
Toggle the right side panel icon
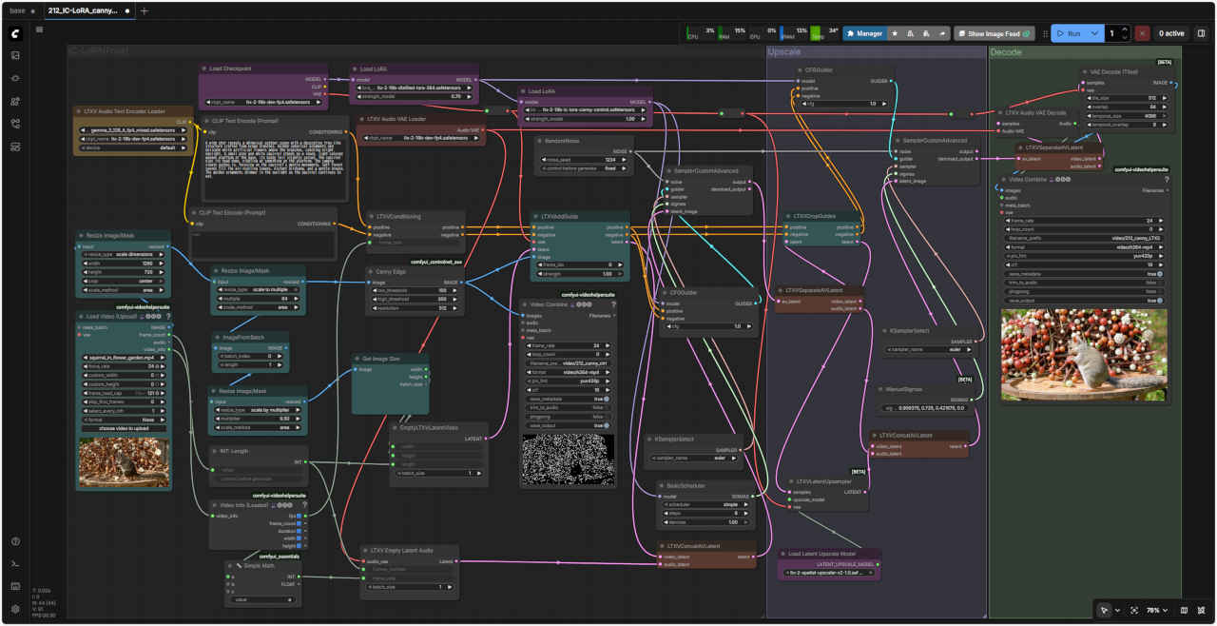point(1201,33)
